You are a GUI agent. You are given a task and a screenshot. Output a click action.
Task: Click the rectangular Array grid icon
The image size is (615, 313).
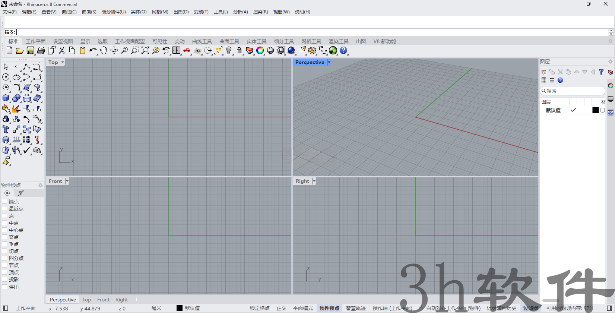27,140
